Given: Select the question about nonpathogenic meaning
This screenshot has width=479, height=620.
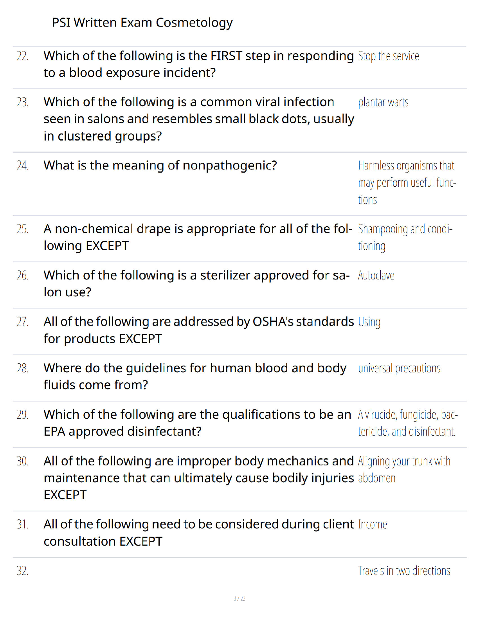Looking at the screenshot, I should (160, 166).
